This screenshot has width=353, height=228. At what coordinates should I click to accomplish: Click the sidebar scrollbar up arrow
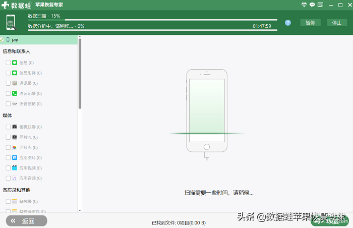(80, 36)
